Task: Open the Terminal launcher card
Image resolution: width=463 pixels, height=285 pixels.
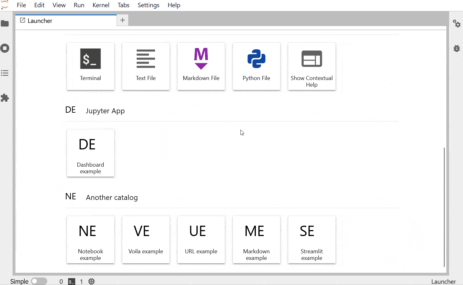Action: point(91,67)
